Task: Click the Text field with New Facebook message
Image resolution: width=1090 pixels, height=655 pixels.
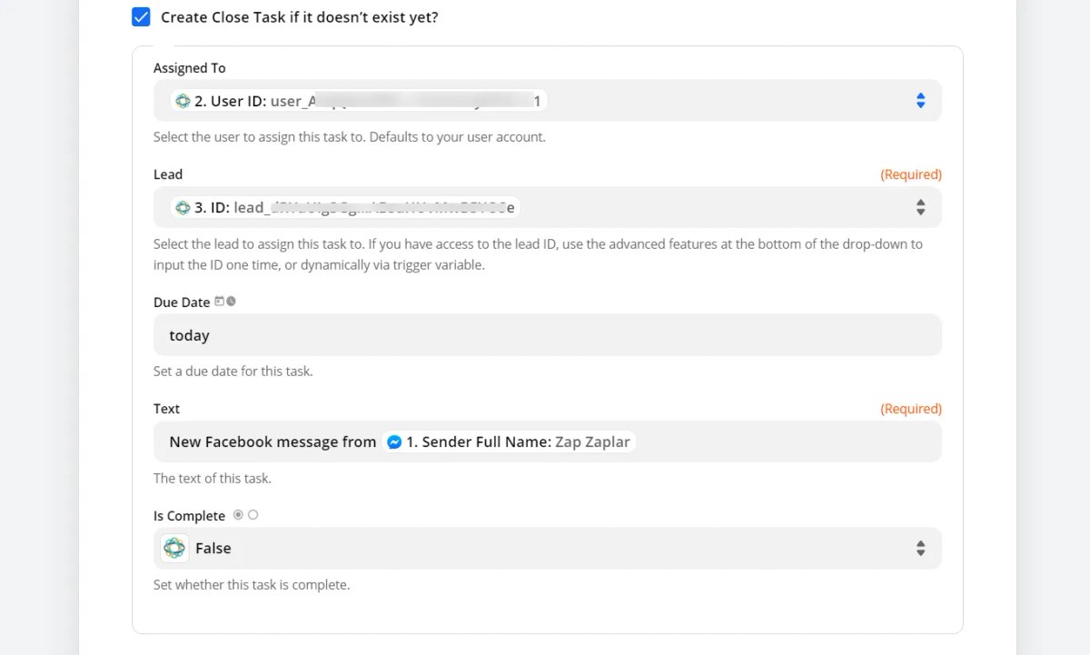Action: (548, 442)
